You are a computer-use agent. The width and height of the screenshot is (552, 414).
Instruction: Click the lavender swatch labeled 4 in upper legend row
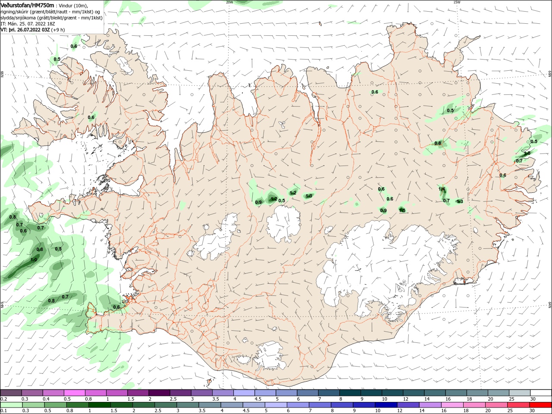click(x=244, y=393)
